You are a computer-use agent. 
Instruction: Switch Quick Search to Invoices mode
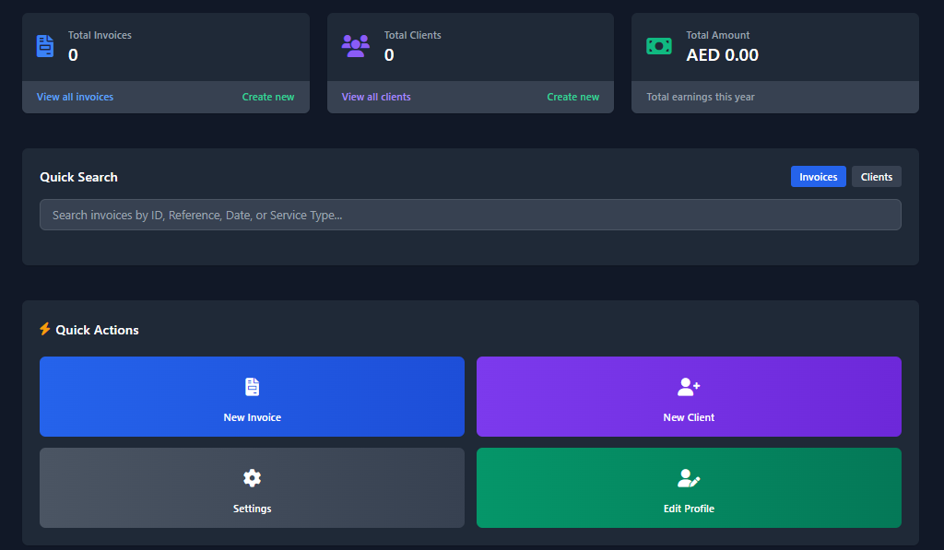818,177
